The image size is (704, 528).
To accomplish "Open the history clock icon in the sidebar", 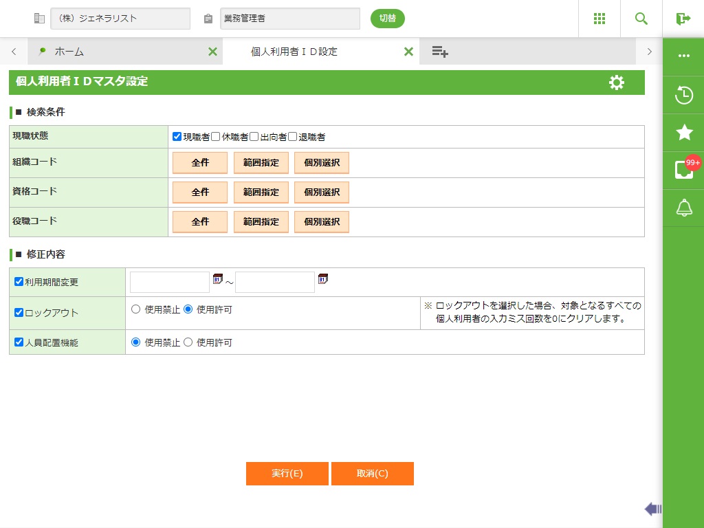I will [683, 95].
